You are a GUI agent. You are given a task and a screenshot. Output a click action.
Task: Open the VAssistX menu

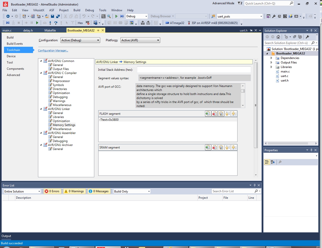[x=38, y=10]
